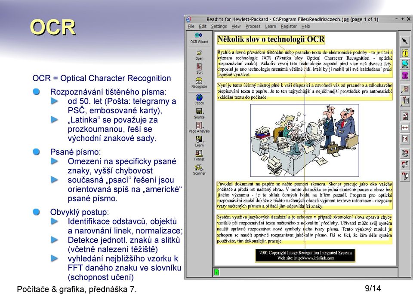Click the paragraph starting 'Systém využívá'
This screenshot has height=294, width=413.
[305, 229]
